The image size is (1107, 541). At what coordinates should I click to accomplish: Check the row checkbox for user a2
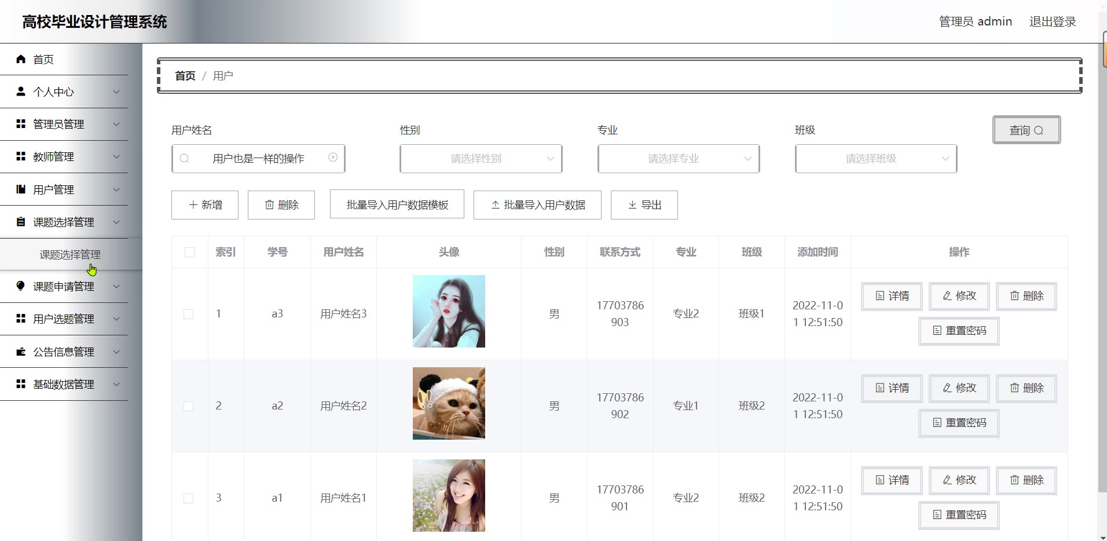pyautogui.click(x=189, y=406)
